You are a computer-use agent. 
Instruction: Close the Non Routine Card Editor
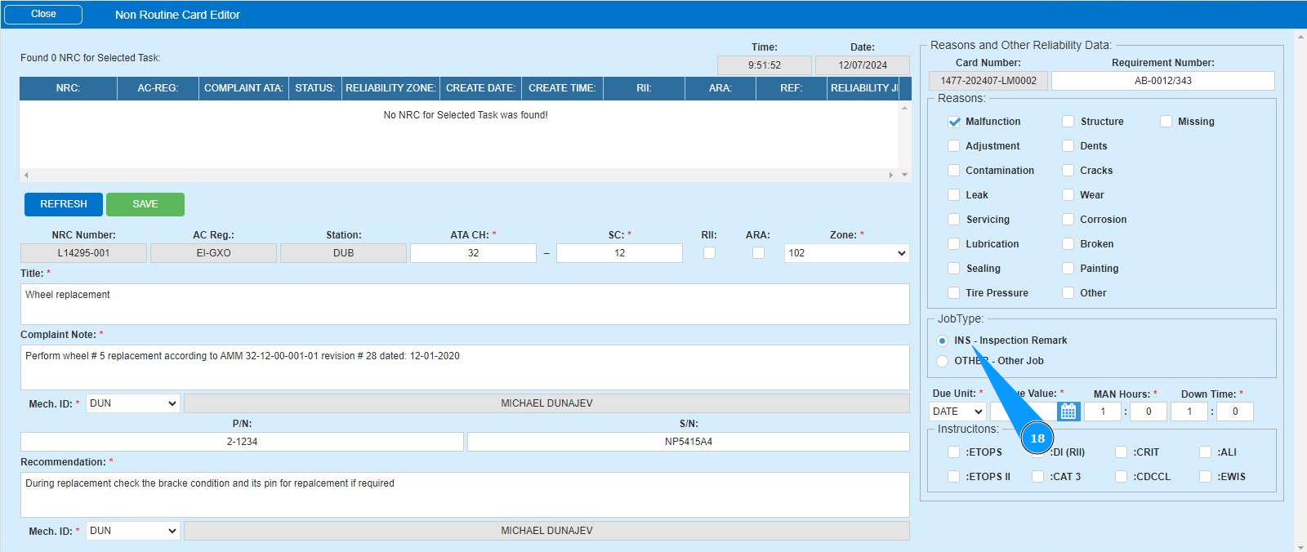pyautogui.click(x=43, y=15)
